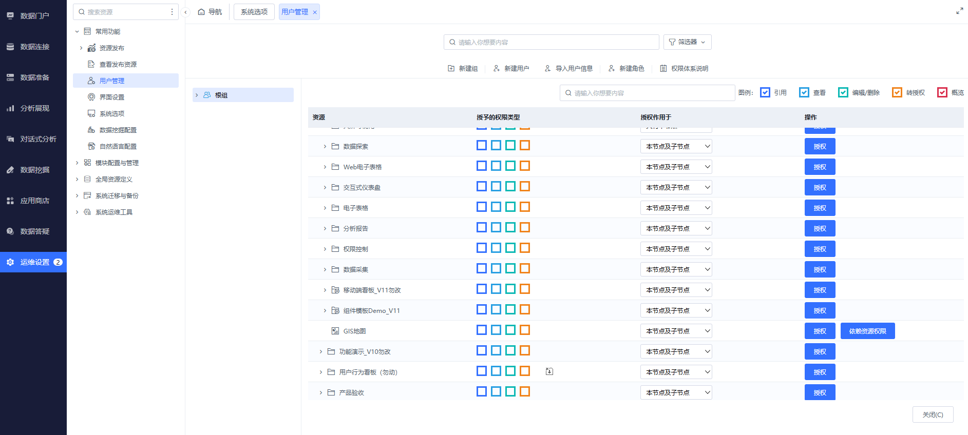Check the 引用 permission for 产品验收
Screen dimensions: 968x435
pyautogui.click(x=482, y=391)
